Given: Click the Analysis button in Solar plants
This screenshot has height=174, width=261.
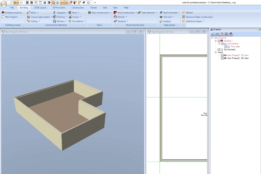Looking at the screenshot, I should click(165, 21).
